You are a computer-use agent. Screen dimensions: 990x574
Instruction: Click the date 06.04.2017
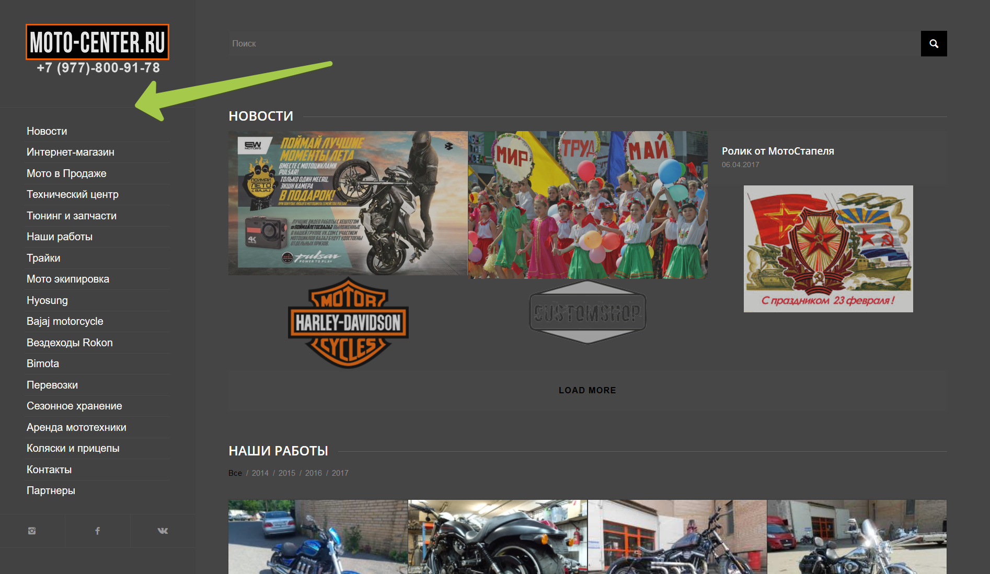click(740, 165)
